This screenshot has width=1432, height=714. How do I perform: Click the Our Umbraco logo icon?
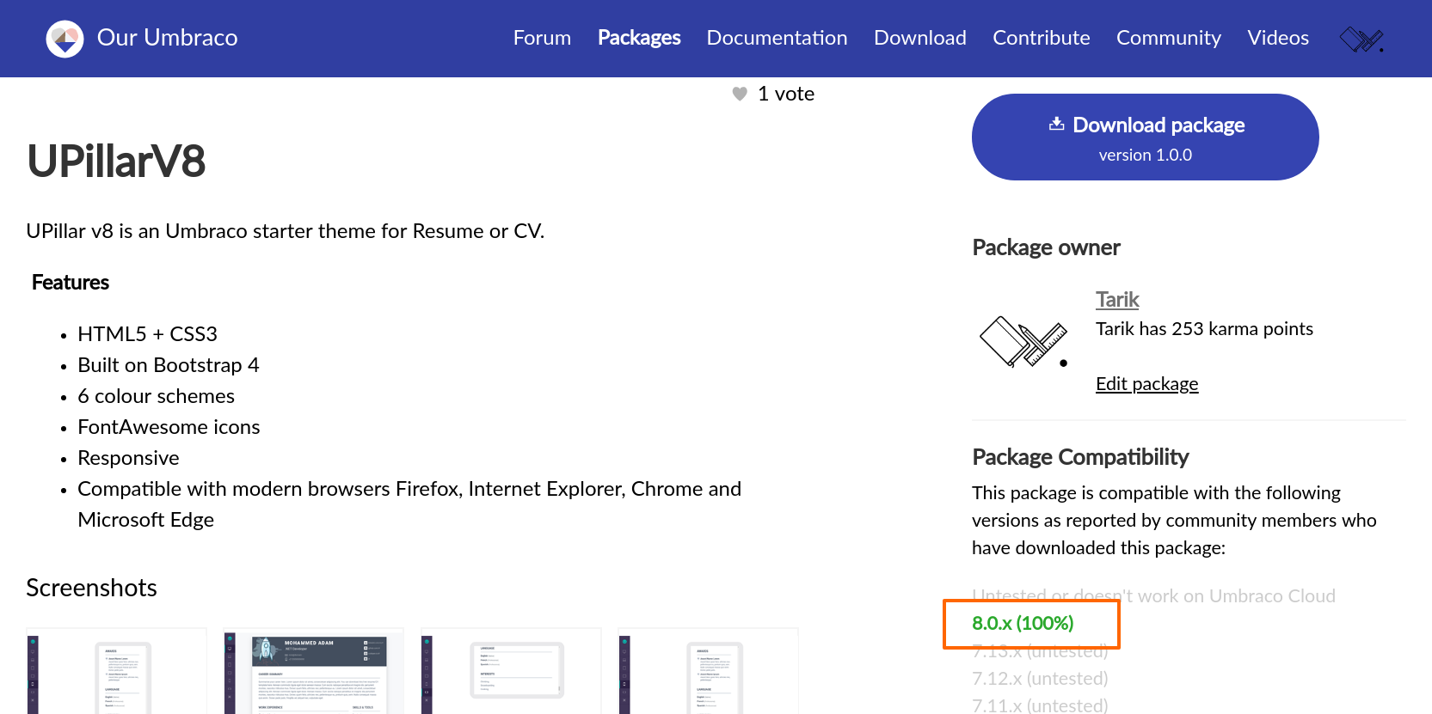click(65, 39)
